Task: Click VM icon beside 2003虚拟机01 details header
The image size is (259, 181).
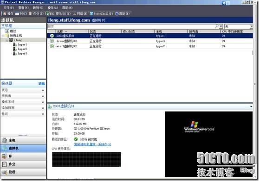Action: point(50,106)
